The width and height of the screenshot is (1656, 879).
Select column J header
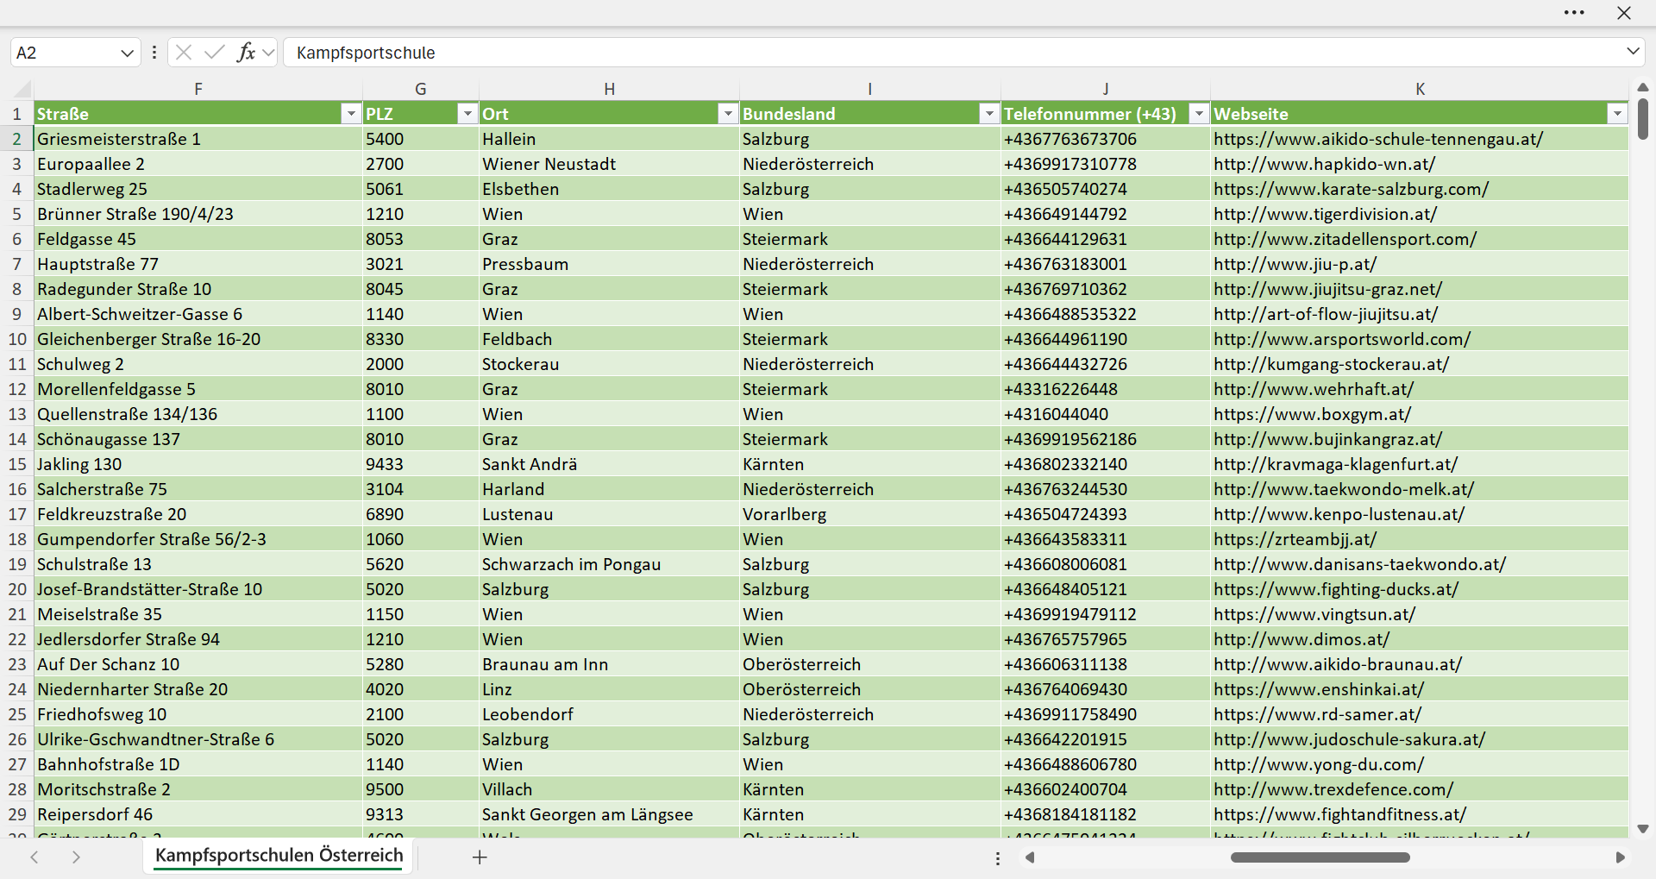coord(1106,89)
